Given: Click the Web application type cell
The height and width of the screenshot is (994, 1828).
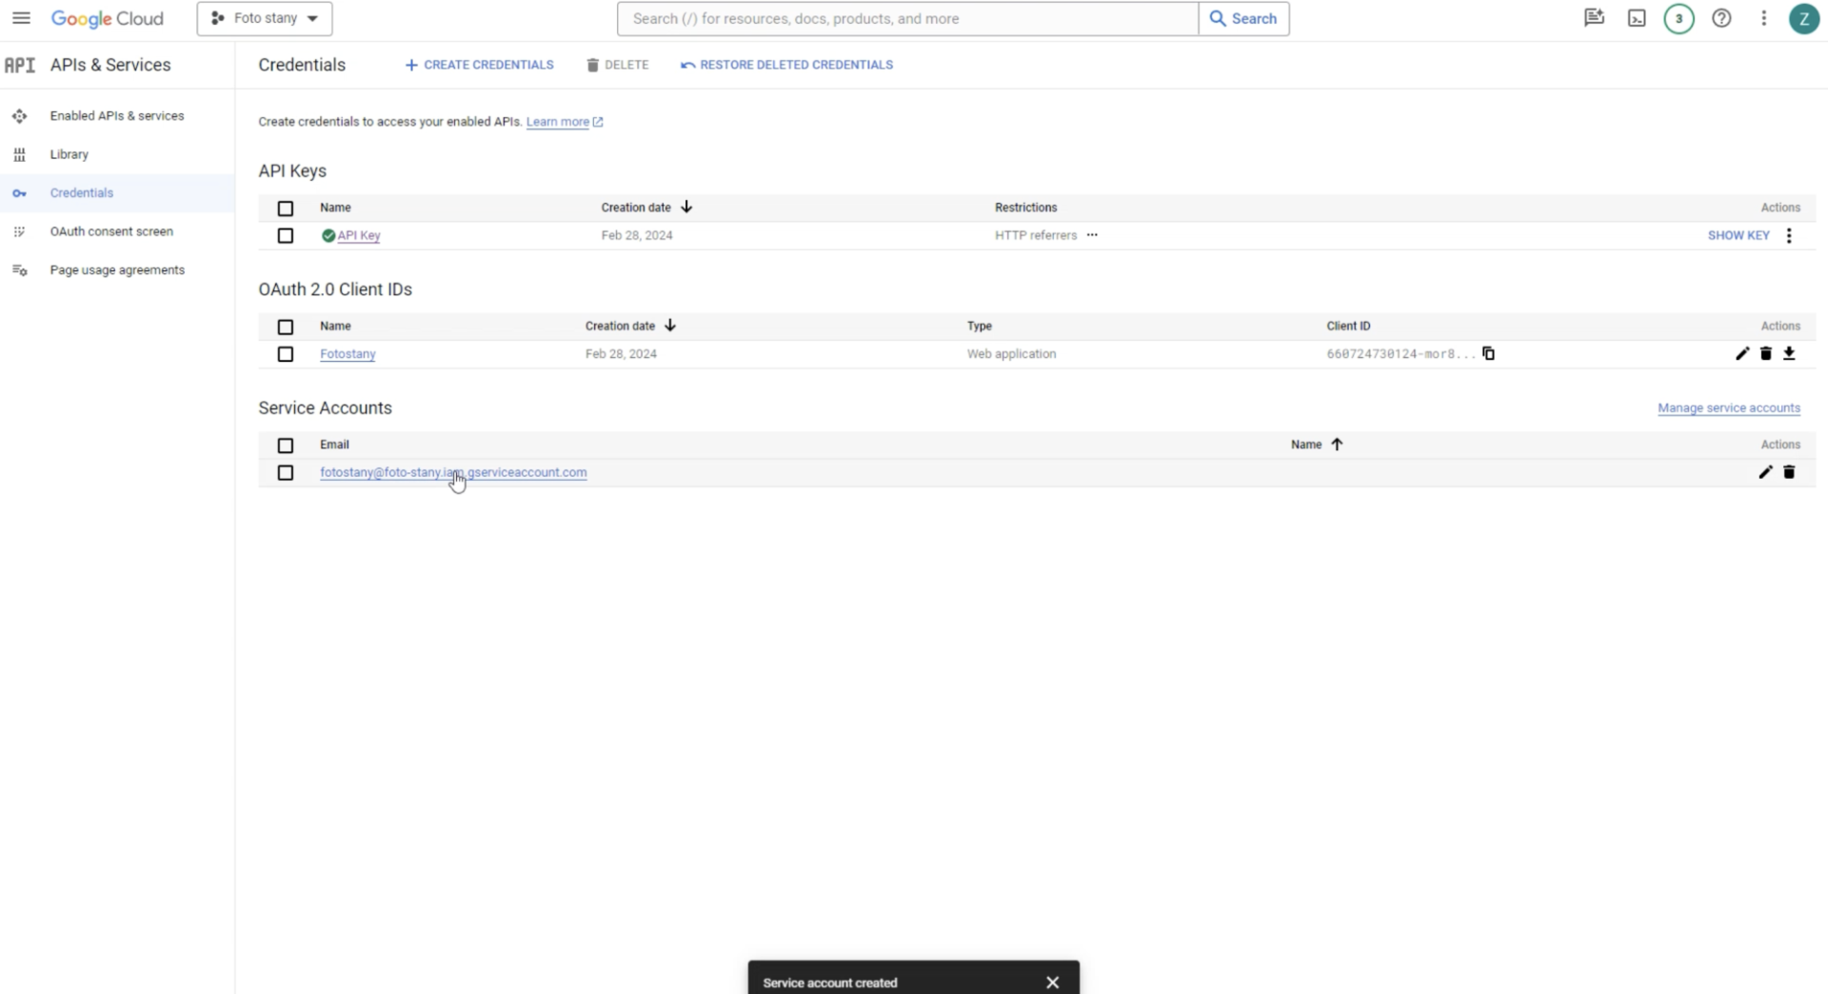Looking at the screenshot, I should pyautogui.click(x=1011, y=354).
